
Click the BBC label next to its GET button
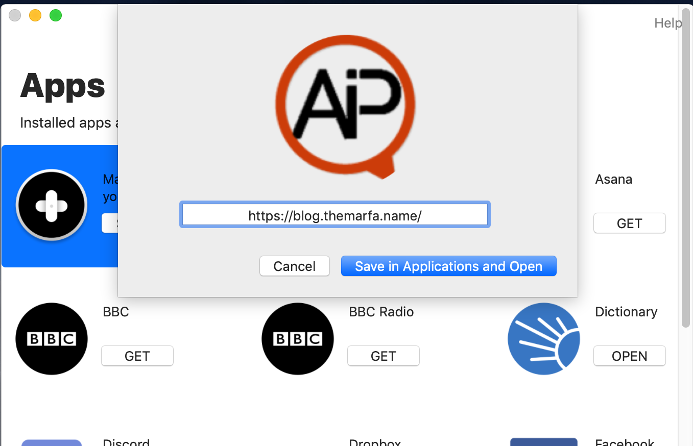[116, 312]
